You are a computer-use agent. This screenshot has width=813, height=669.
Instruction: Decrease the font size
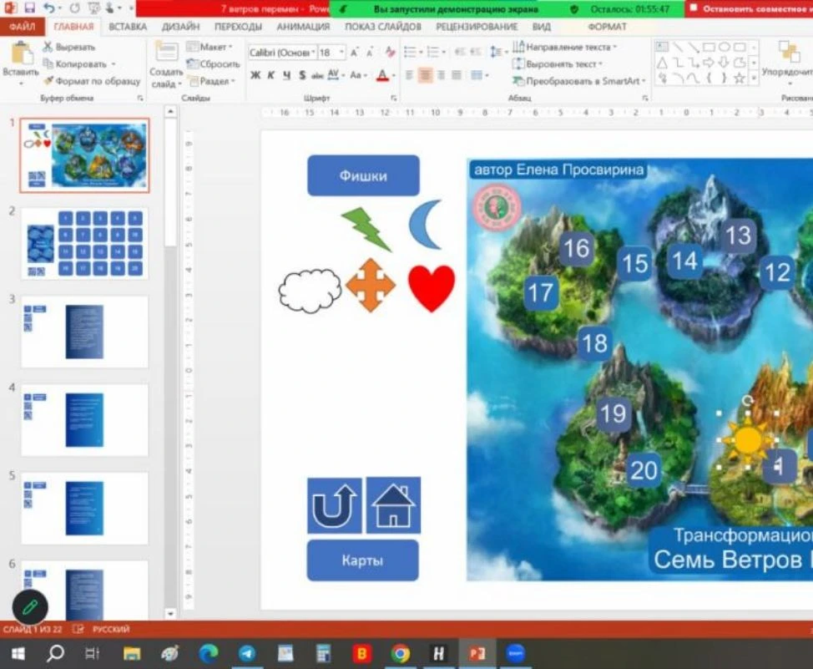point(371,53)
